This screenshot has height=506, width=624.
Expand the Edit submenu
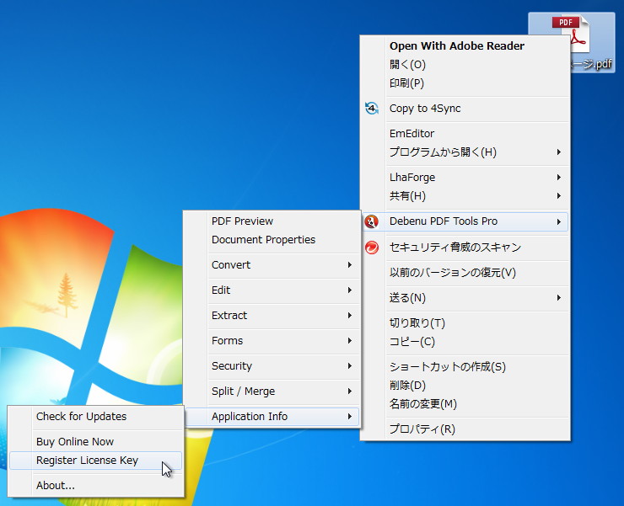click(272, 290)
